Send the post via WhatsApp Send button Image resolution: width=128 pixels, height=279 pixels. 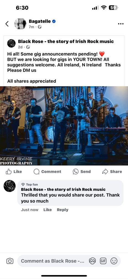82,172
